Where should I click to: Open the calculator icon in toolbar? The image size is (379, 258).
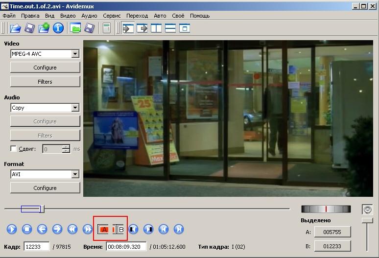point(106,28)
